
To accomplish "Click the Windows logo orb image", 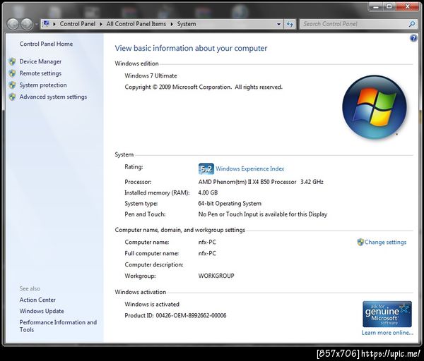I will tap(375, 107).
